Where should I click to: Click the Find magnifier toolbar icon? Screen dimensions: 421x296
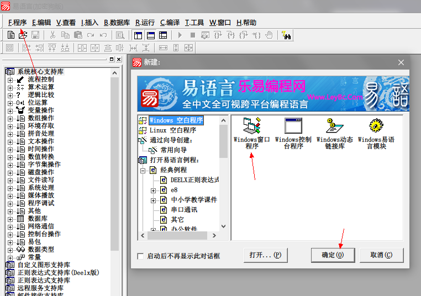(120, 35)
